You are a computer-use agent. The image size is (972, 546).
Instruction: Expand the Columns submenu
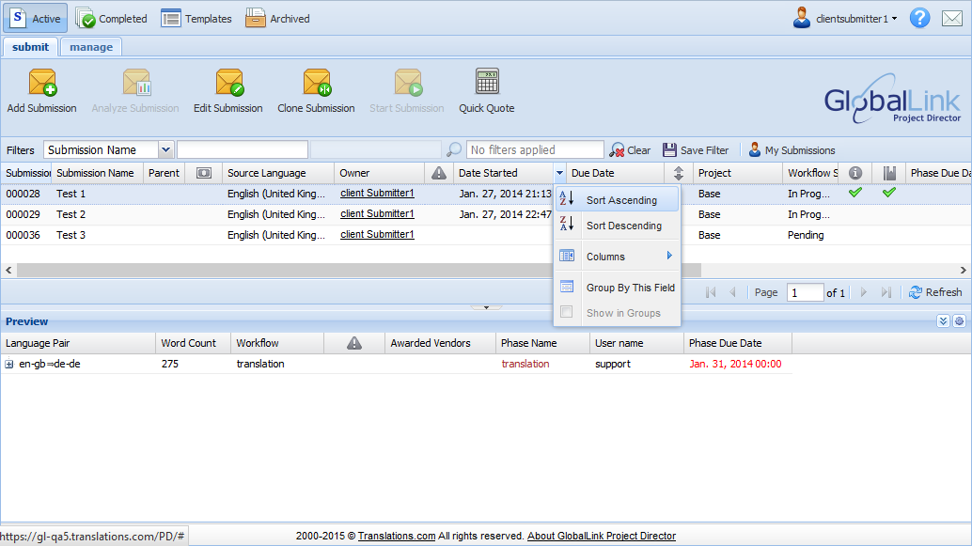click(618, 256)
